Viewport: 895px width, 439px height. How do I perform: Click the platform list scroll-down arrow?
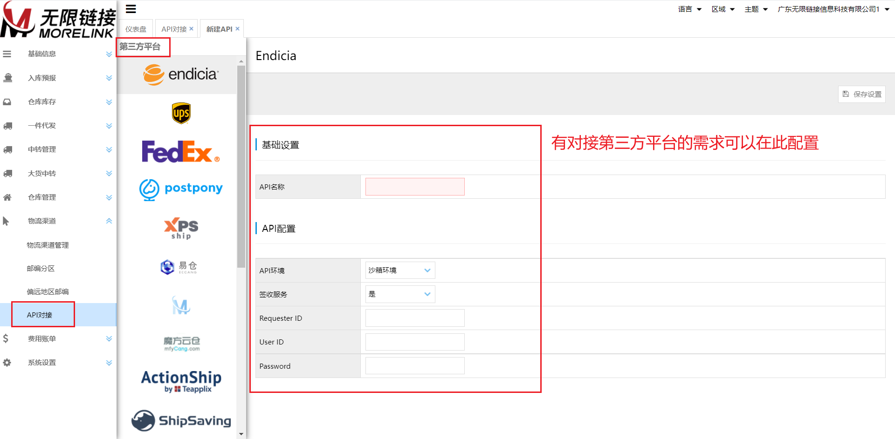(241, 434)
